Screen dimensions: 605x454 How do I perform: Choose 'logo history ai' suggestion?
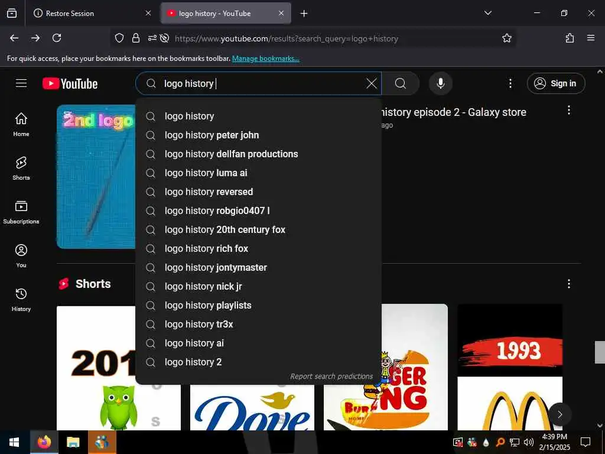[x=259, y=343]
